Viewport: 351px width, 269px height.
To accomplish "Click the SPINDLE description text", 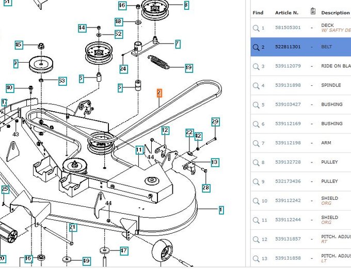I will click(x=331, y=85).
